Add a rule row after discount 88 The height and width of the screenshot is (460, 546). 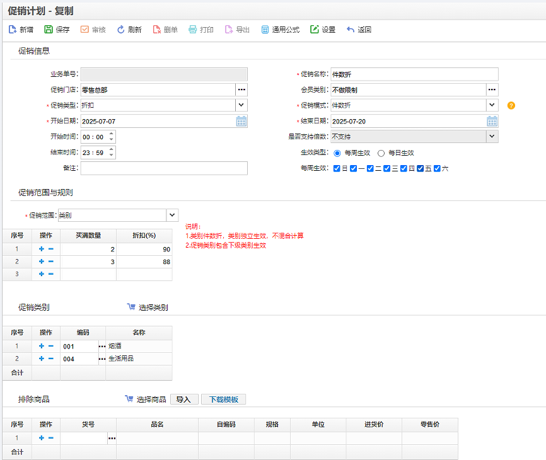coord(42,262)
